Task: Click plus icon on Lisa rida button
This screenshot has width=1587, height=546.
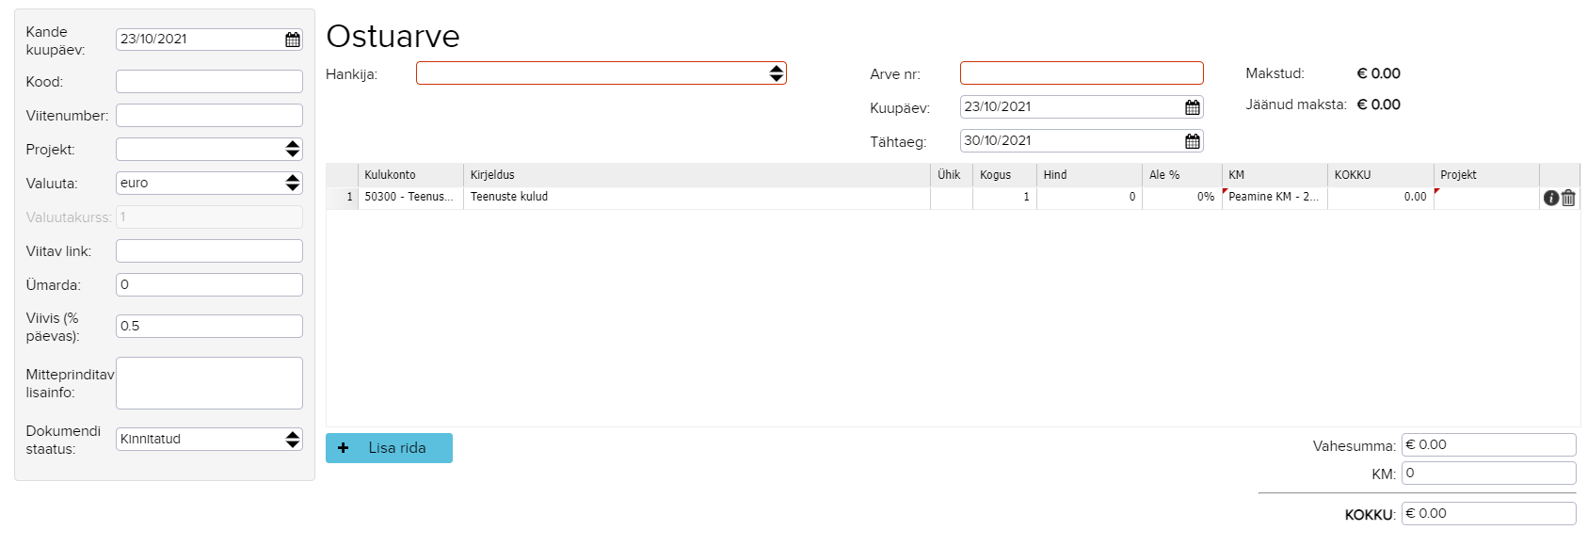Action: pos(344,448)
